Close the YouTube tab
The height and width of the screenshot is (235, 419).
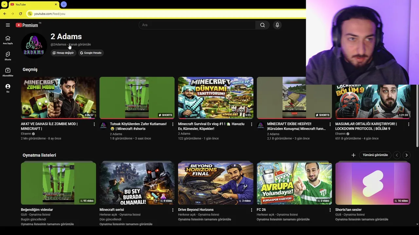coord(56,4)
